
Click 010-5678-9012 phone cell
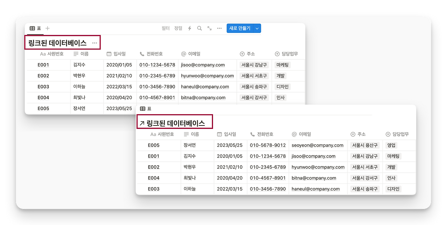268,145
